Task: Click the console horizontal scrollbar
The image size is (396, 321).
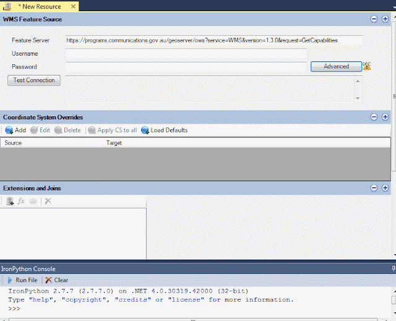Action: [x=193, y=320]
